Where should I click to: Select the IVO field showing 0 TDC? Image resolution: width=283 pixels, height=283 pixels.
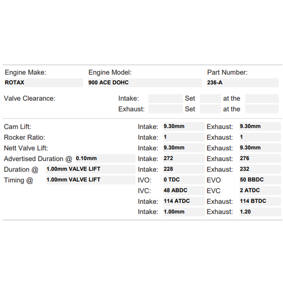pos(184,180)
